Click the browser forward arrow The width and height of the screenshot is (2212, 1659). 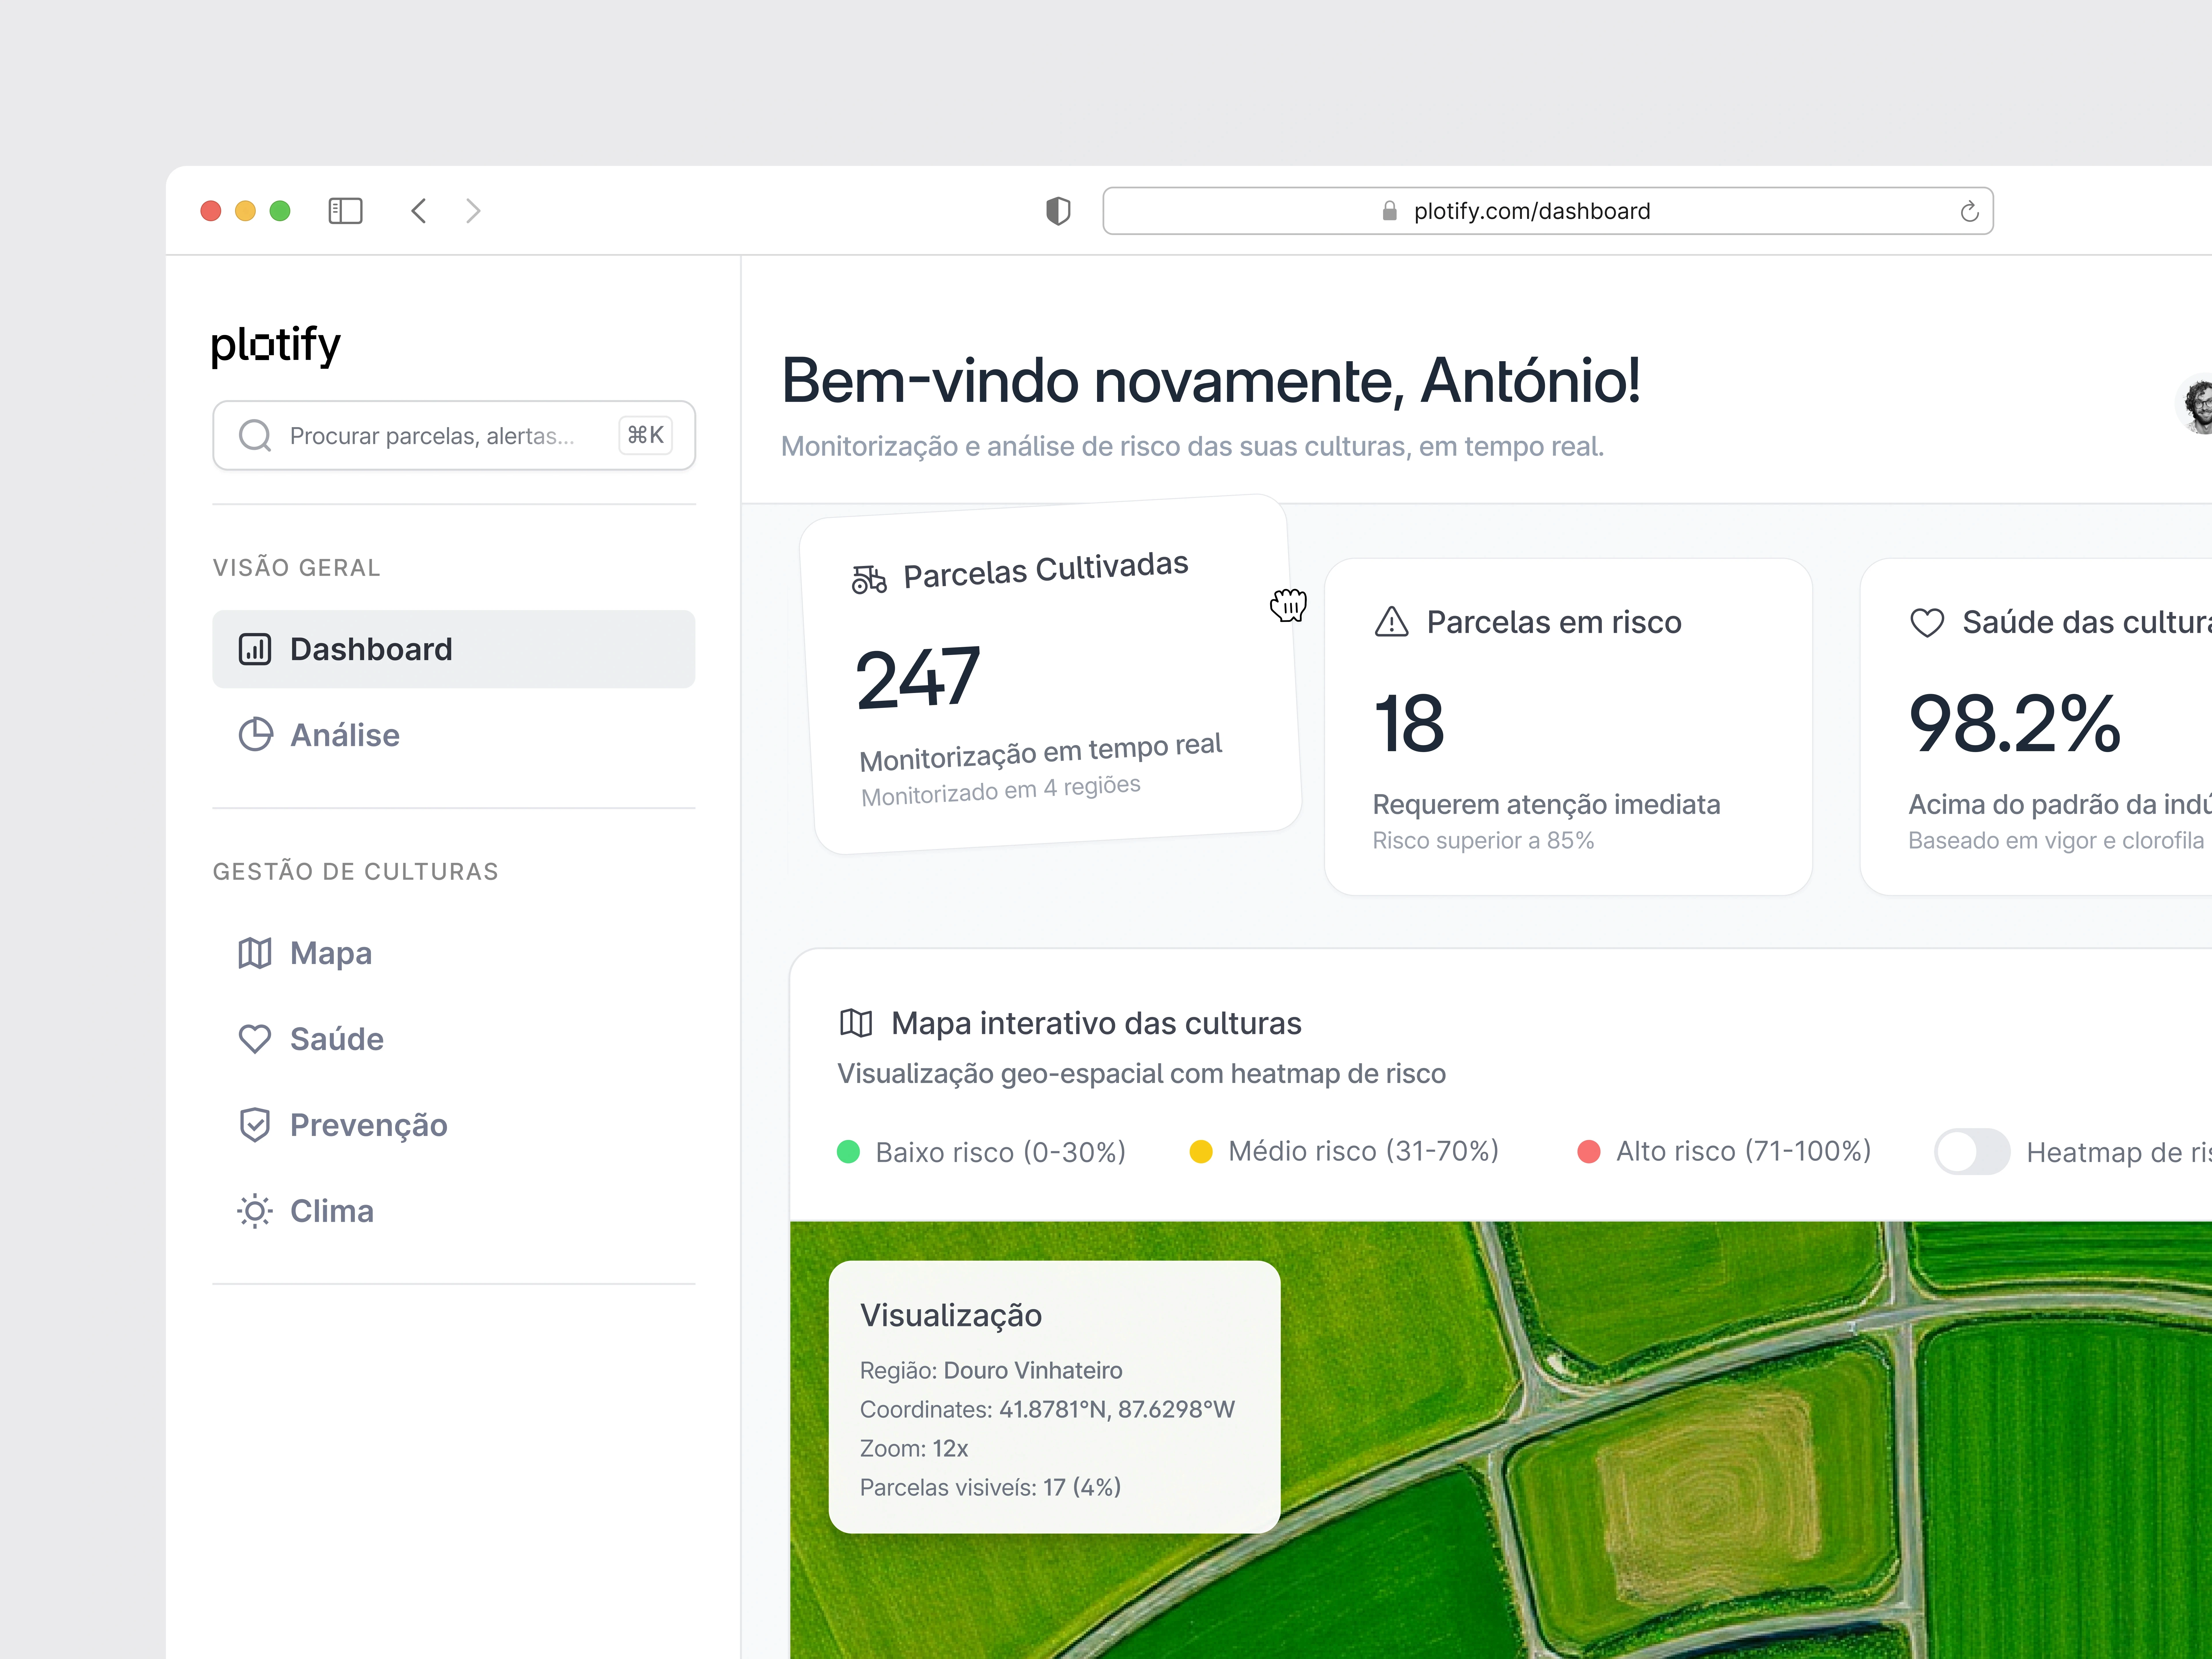473,211
